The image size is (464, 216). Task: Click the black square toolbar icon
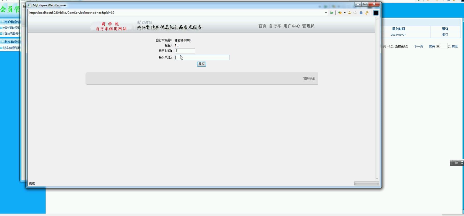(x=376, y=13)
